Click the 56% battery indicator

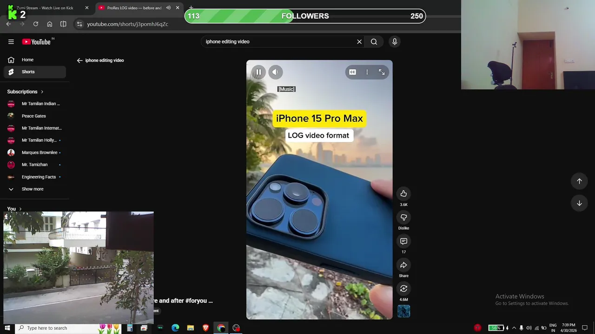[496, 328]
